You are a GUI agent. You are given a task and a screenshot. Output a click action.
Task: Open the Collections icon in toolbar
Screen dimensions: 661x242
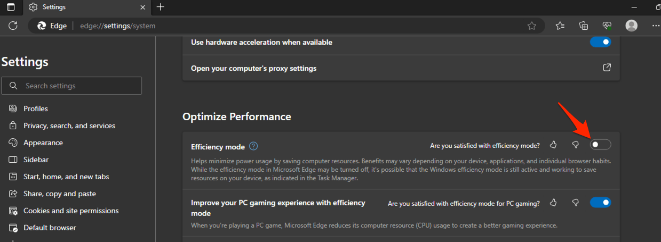click(x=584, y=26)
